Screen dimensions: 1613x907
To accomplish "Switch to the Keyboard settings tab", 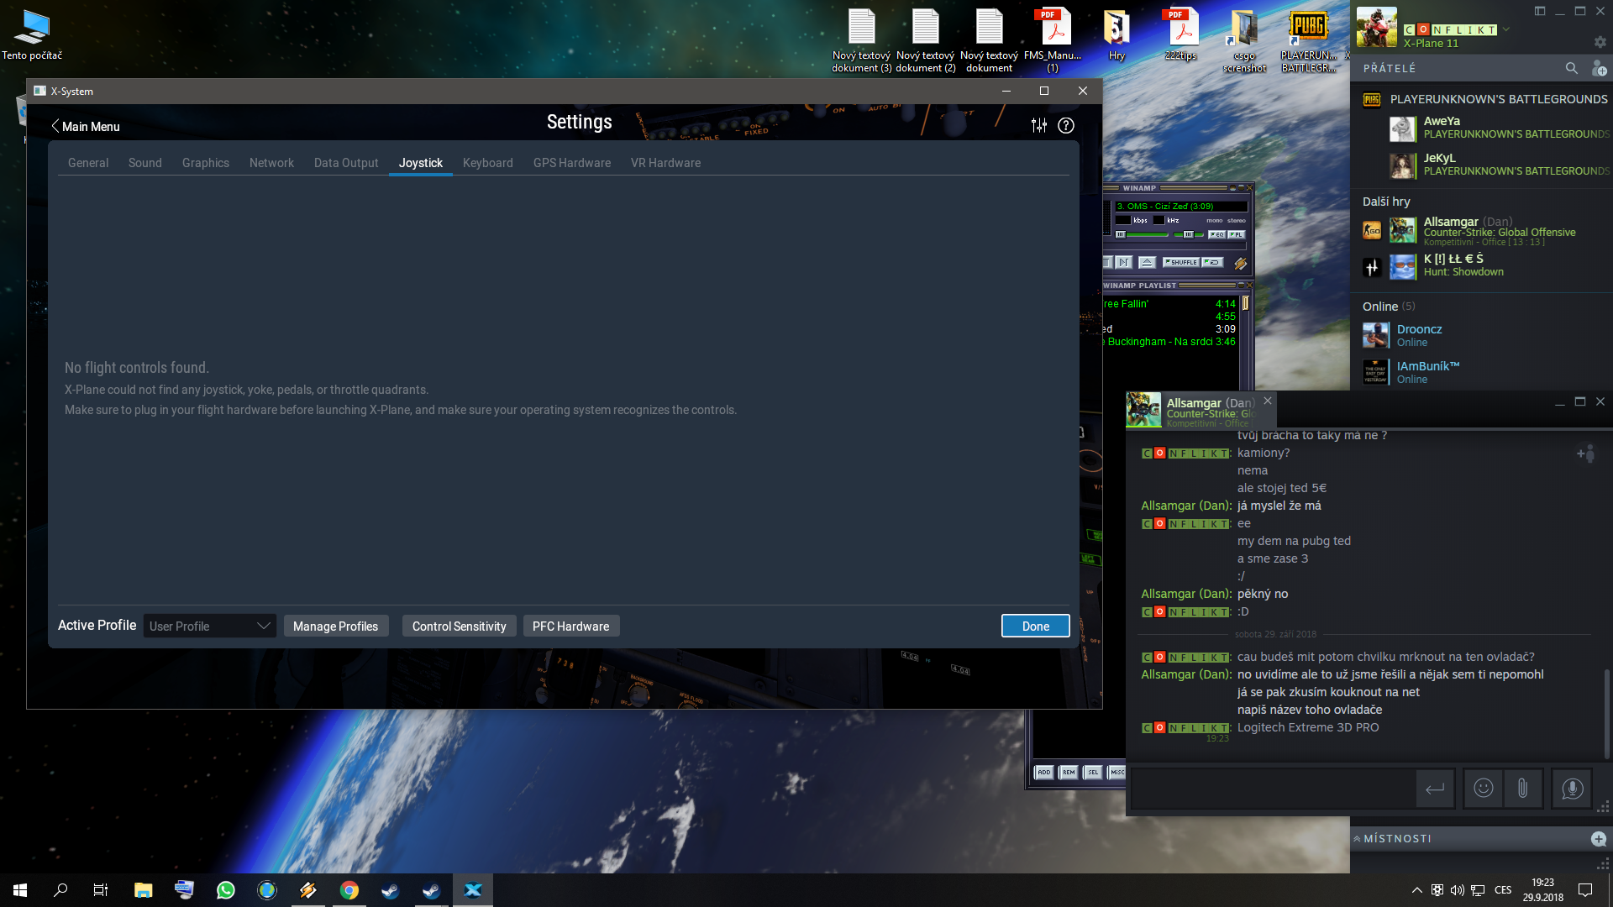I will (x=487, y=163).
